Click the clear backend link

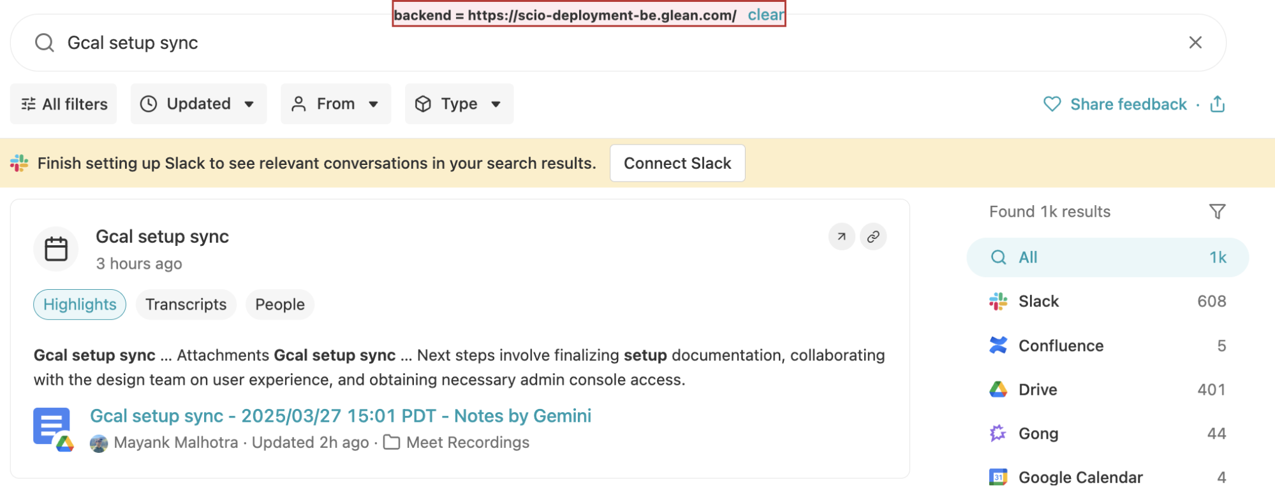click(765, 15)
